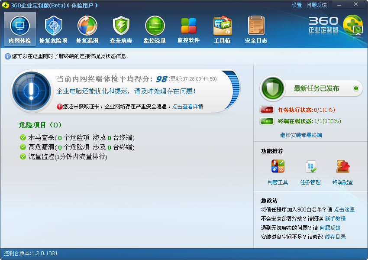The height and width of the screenshot is (260, 368).
Task: Click 终端在线状态:1/1(100%) text
Action: [309, 121]
